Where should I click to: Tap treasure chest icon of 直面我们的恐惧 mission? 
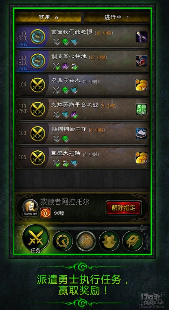pyautogui.click(x=38, y=37)
